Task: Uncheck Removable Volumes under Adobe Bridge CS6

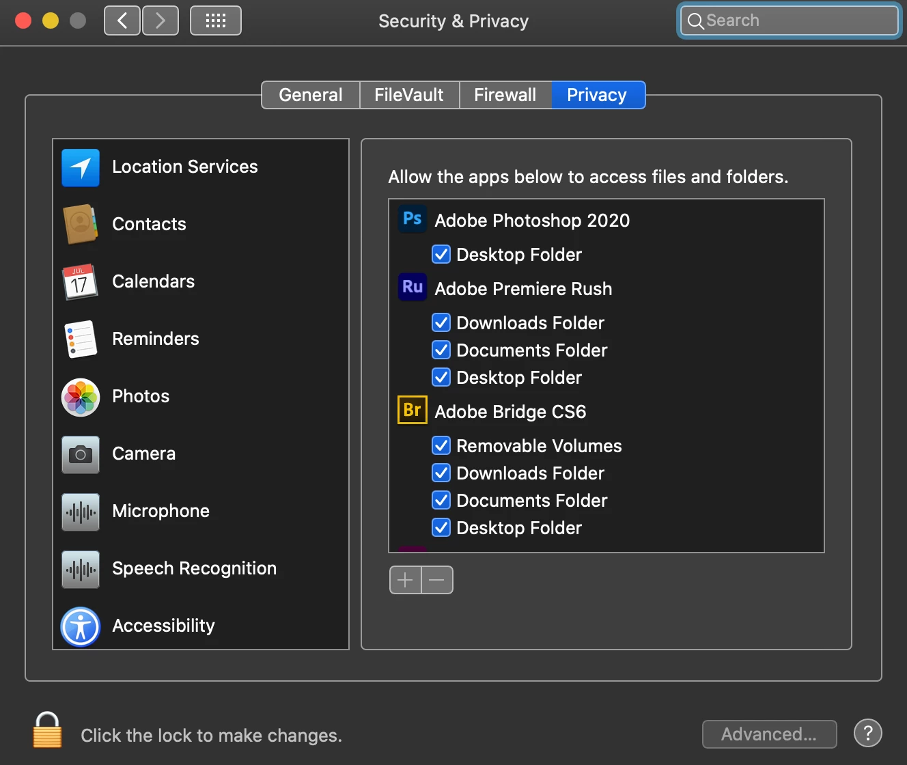Action: click(441, 445)
